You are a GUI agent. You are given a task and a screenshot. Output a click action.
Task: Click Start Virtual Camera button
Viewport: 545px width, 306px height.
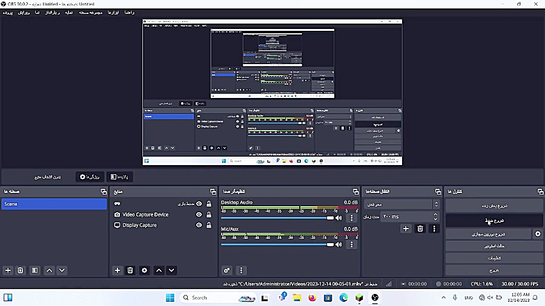[488, 234]
